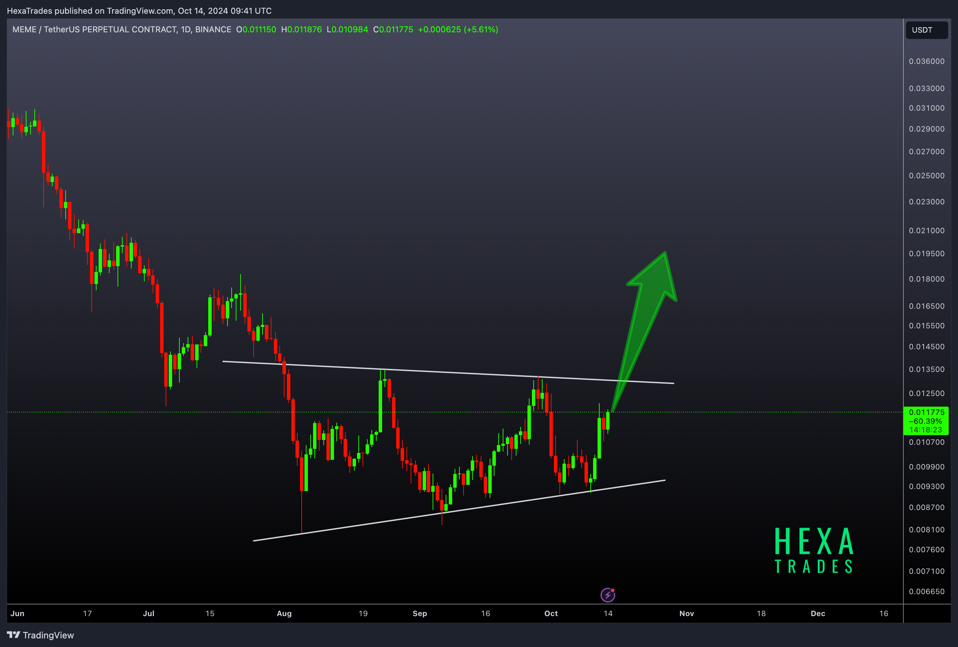This screenshot has height=647, width=958.
Task: Click the Aug date axis label
Action: [x=284, y=614]
